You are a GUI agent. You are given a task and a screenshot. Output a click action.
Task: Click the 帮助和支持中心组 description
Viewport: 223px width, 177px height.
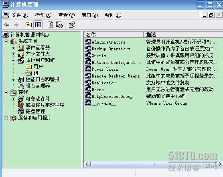[x=165, y=96]
